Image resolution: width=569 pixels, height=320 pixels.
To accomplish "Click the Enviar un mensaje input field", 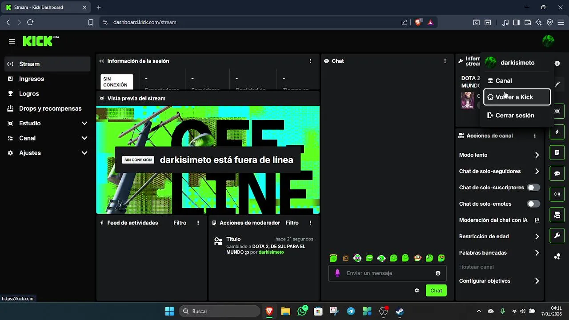I will (x=387, y=273).
